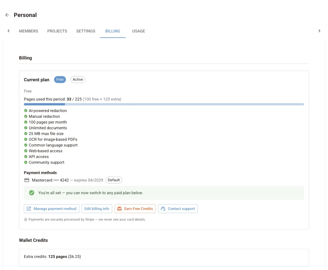Go back using the arrow beside Personal
This screenshot has width=328, height=270.
pyautogui.click(x=7, y=15)
